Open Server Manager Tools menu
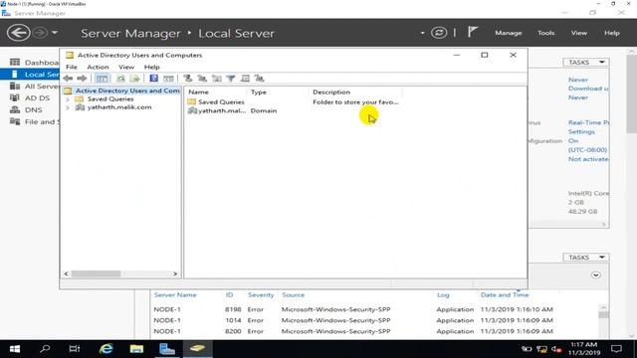Screen dimensions: 637x358 point(546,33)
